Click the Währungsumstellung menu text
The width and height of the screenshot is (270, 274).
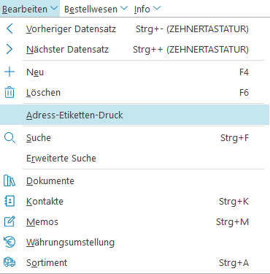click(70, 243)
